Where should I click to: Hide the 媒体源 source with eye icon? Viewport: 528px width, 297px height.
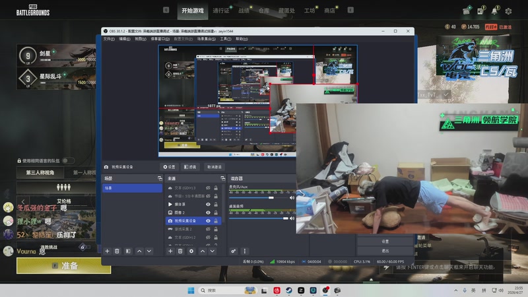point(208,205)
